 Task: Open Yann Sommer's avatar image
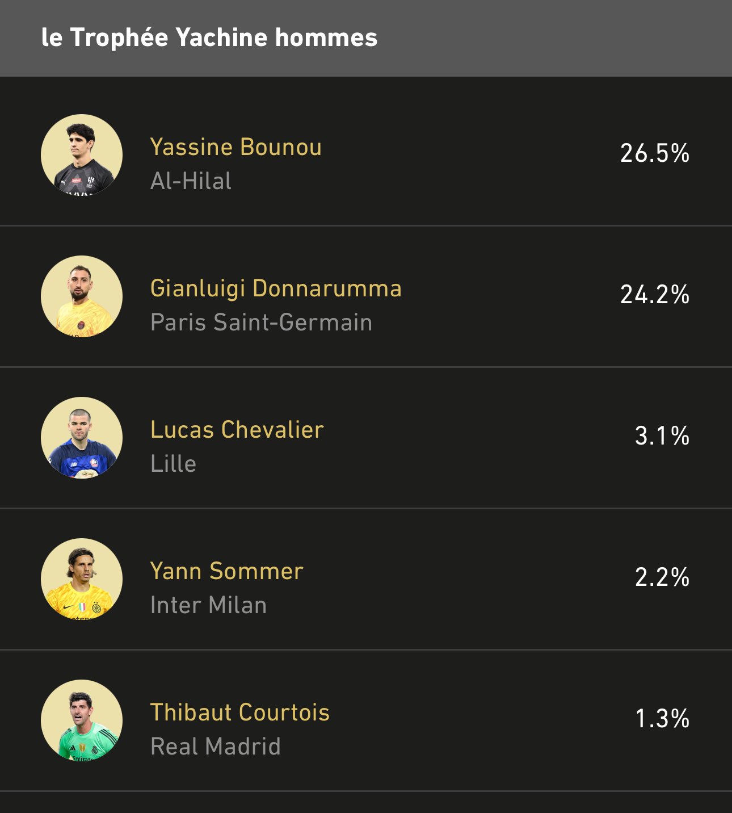82,579
